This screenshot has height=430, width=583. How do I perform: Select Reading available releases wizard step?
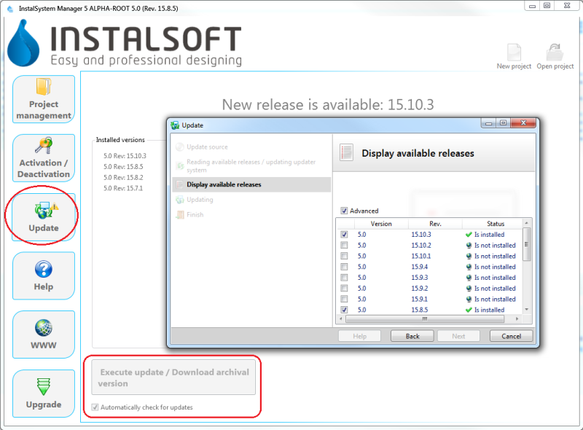point(251,166)
